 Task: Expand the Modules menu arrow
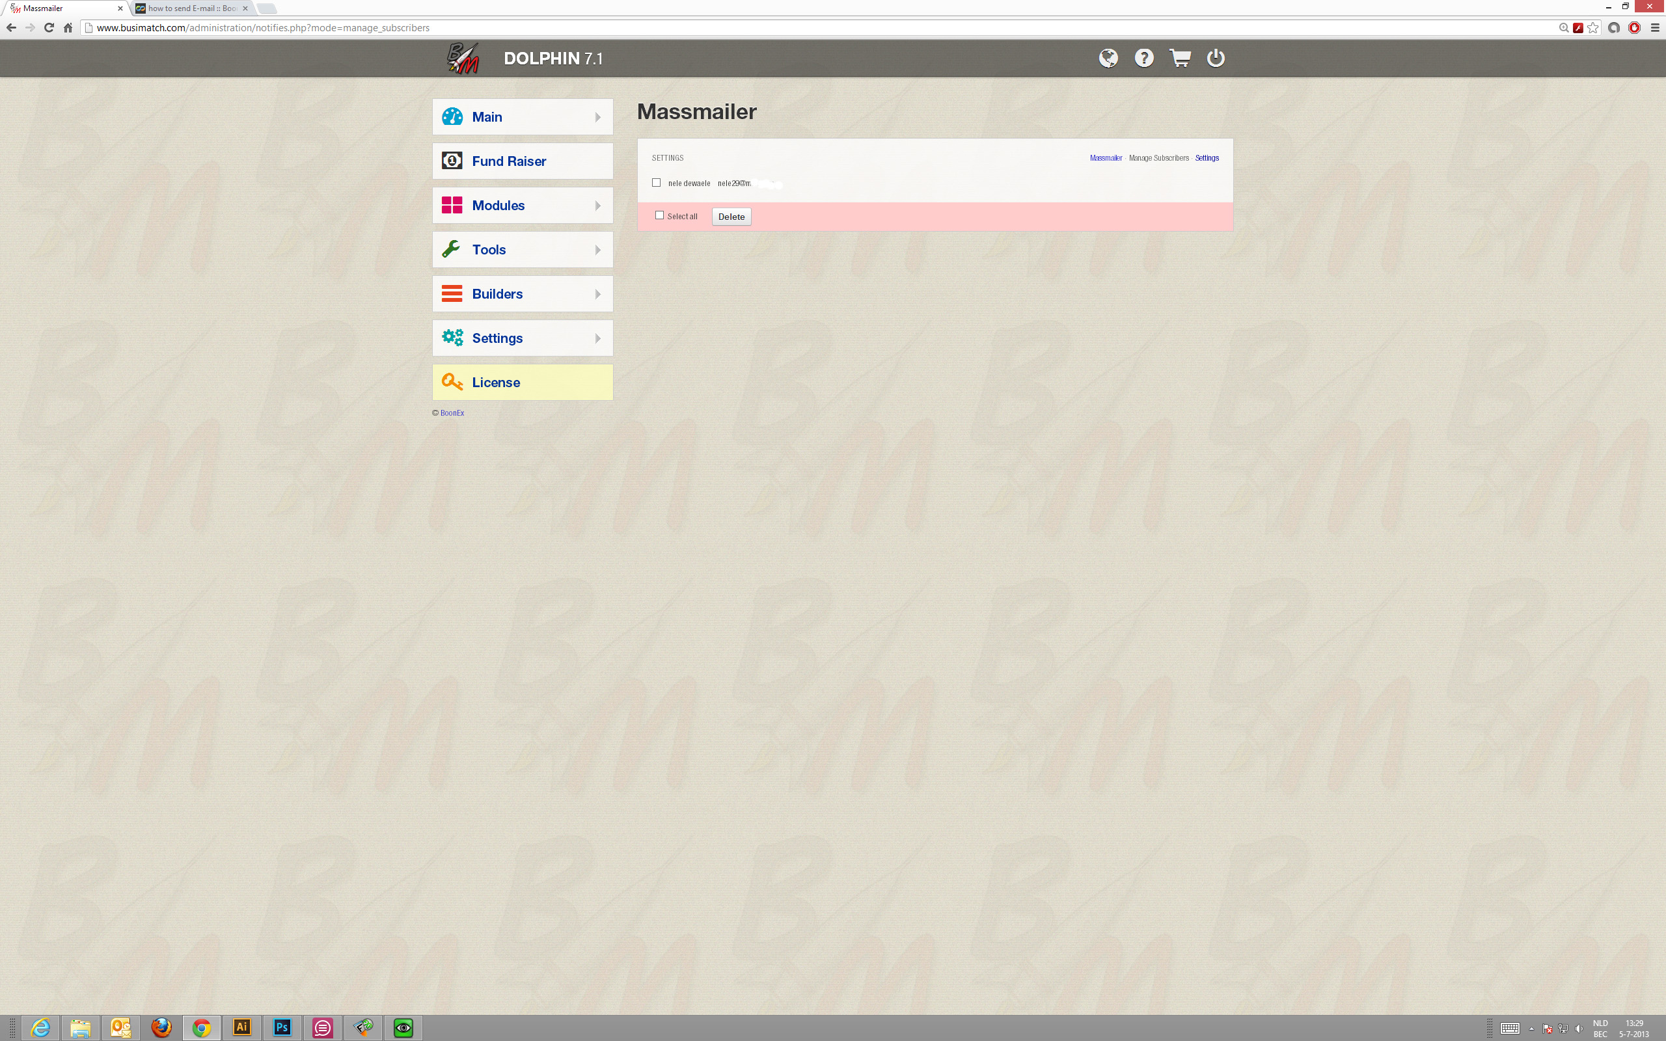pos(597,205)
